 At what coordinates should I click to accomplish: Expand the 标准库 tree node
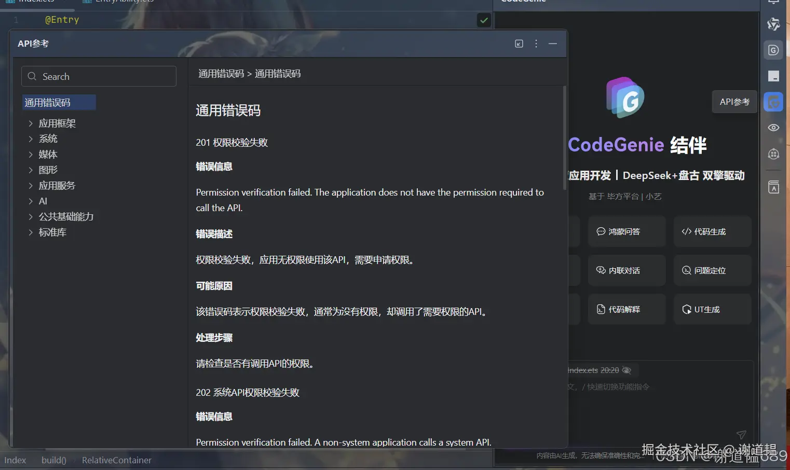pos(31,232)
